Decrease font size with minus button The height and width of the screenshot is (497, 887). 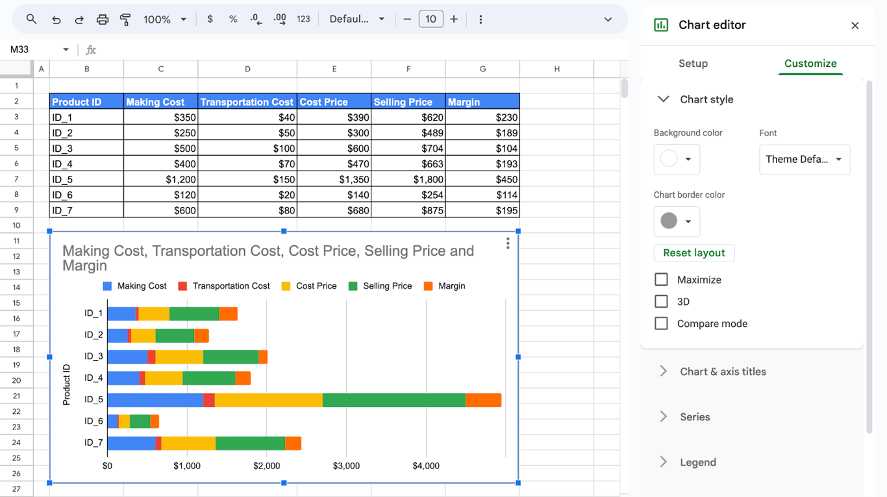pos(407,19)
